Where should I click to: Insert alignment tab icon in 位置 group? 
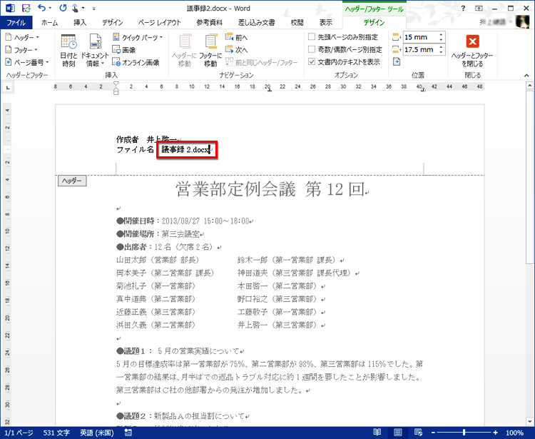[397, 62]
